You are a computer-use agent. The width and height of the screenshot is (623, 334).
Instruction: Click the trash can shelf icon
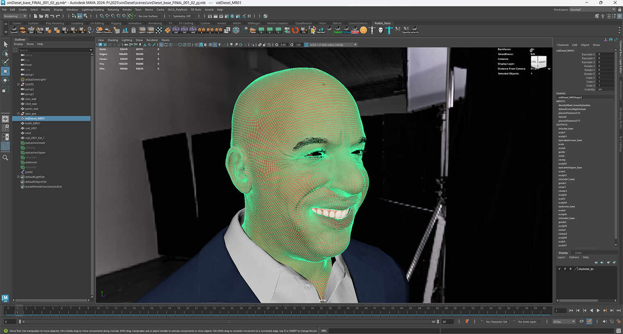pyautogui.click(x=134, y=30)
